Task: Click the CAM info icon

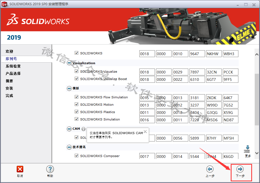Action: click(x=83, y=129)
